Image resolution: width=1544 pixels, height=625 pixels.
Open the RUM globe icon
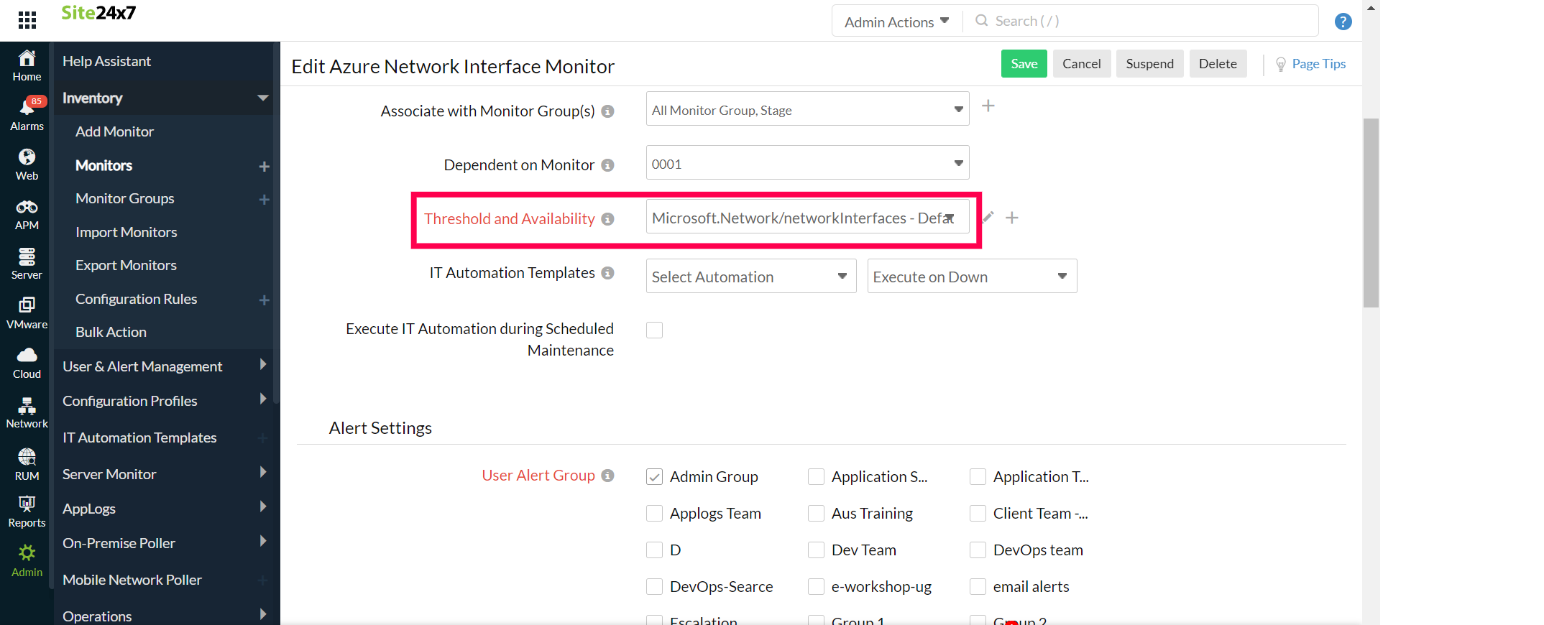click(27, 457)
